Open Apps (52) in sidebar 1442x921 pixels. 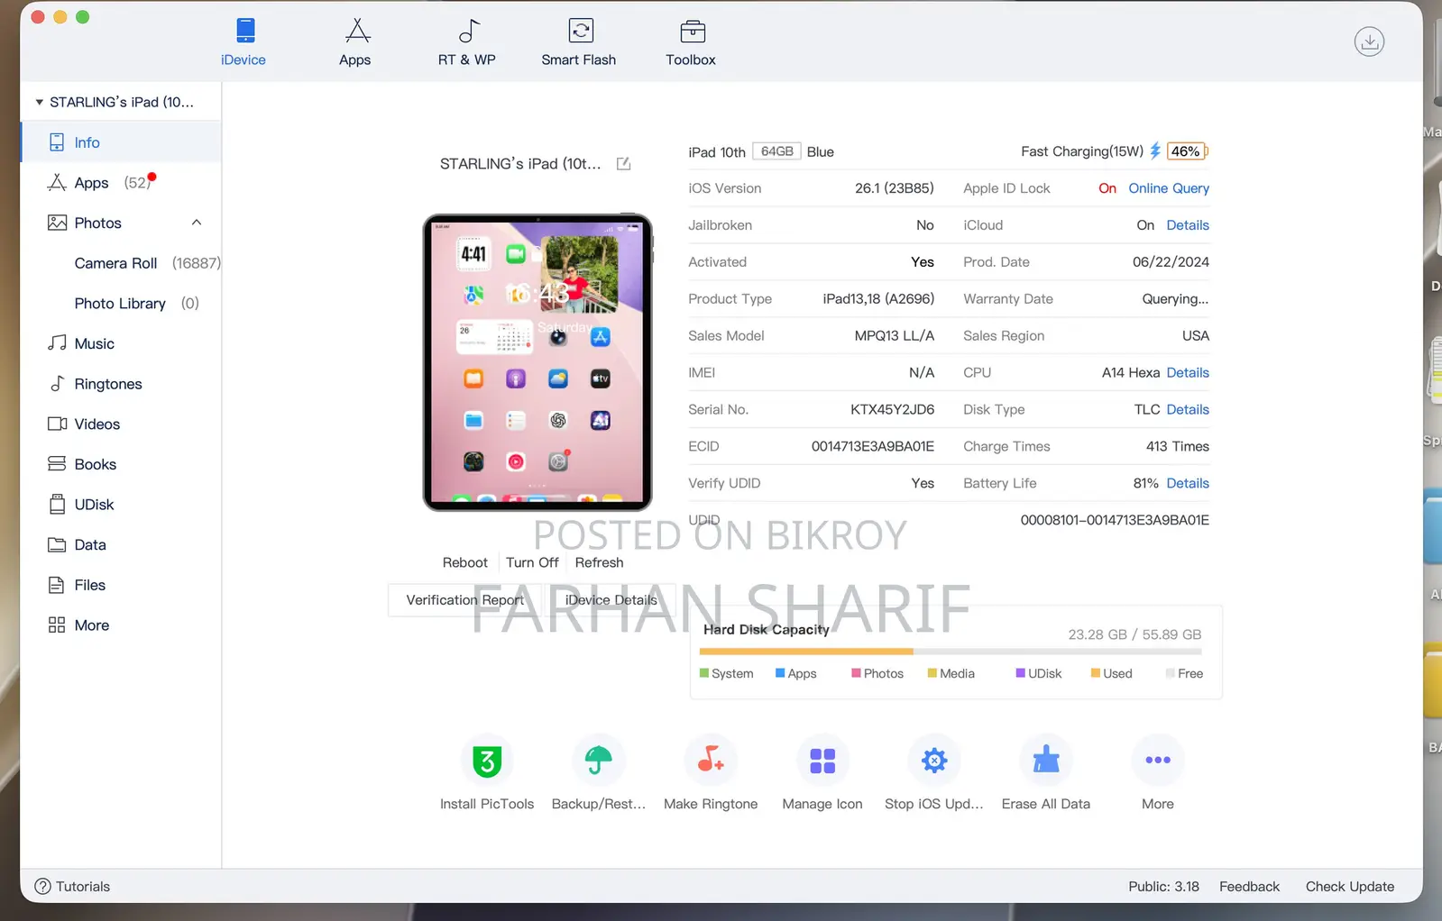[121, 183]
